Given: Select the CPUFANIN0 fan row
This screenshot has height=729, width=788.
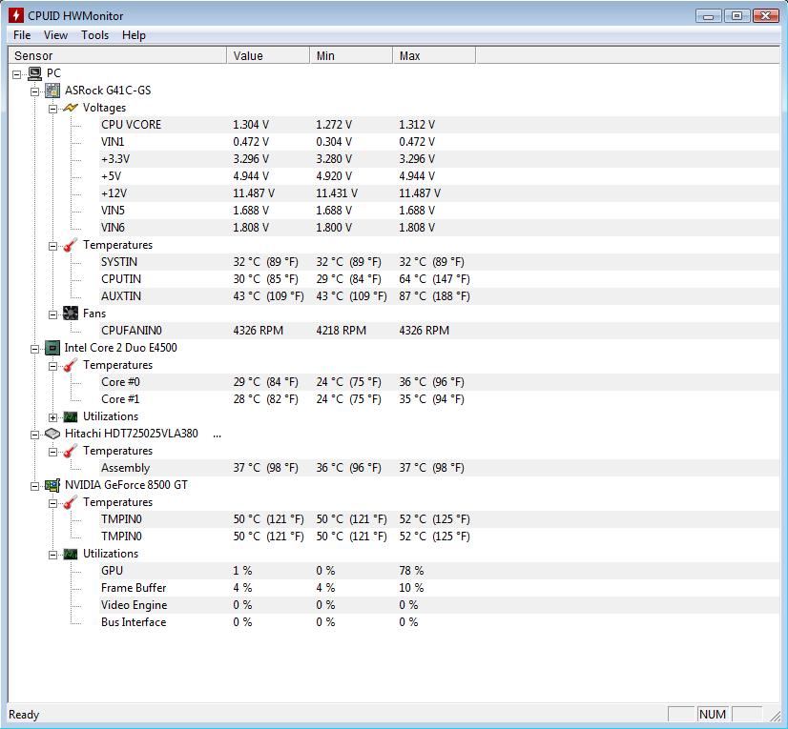Looking at the screenshot, I should (440, 331).
